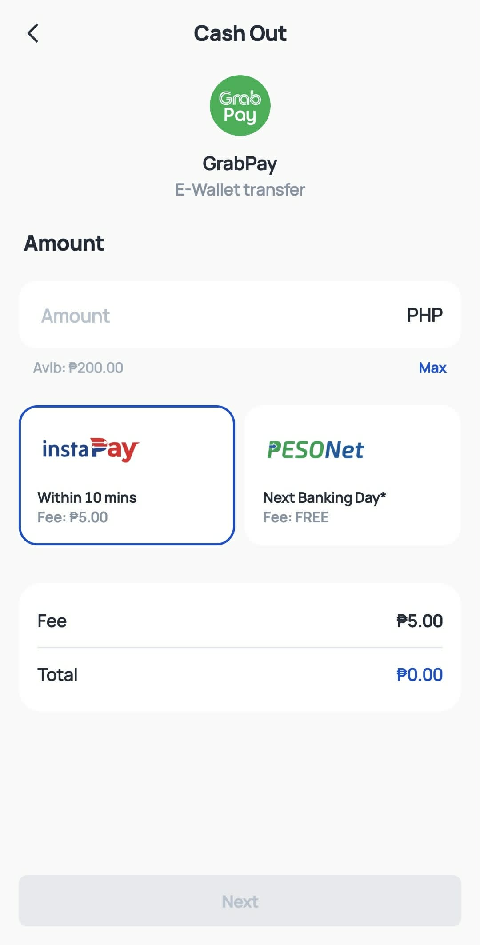The width and height of the screenshot is (480, 945).
Task: Click the Cash Out title
Action: coord(240,33)
